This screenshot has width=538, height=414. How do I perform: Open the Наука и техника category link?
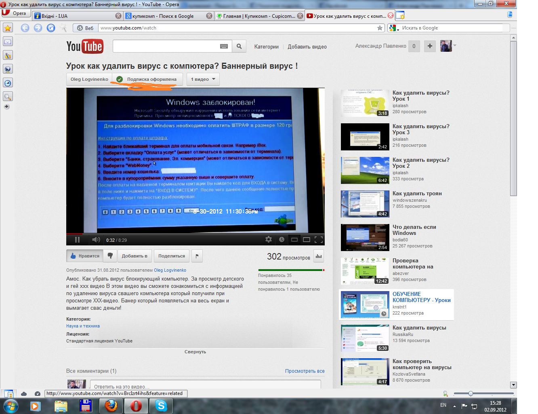pos(83,326)
